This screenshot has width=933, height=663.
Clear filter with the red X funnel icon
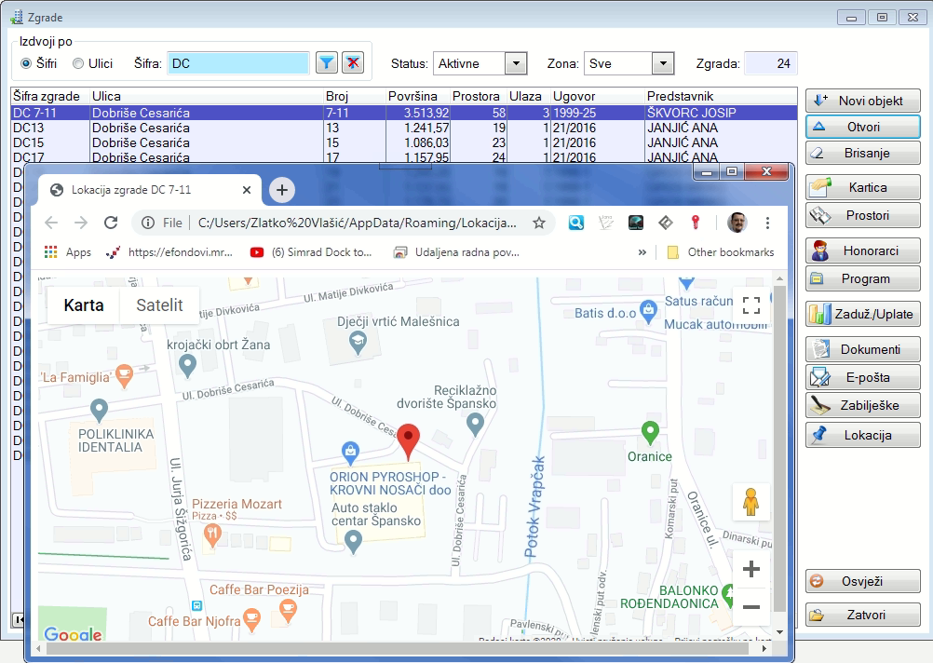(x=353, y=62)
